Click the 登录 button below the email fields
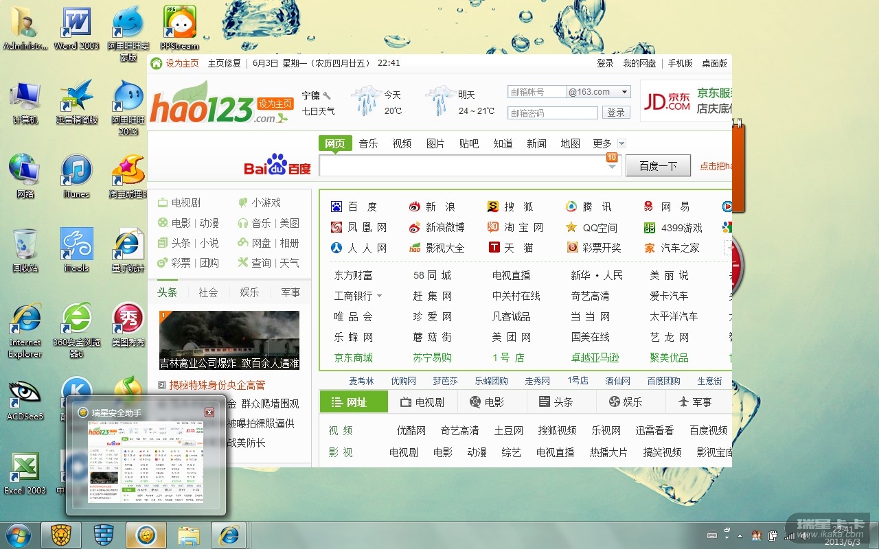Viewport: 879px width, 549px height. coord(616,113)
